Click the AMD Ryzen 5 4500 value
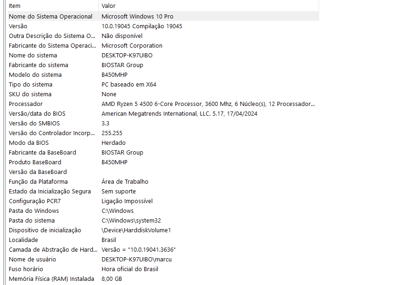This screenshot has width=417, height=285. pyautogui.click(x=208, y=104)
